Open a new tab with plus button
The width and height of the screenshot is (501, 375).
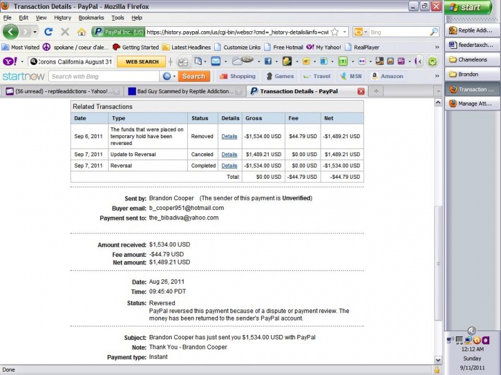pyautogui.click(x=376, y=91)
